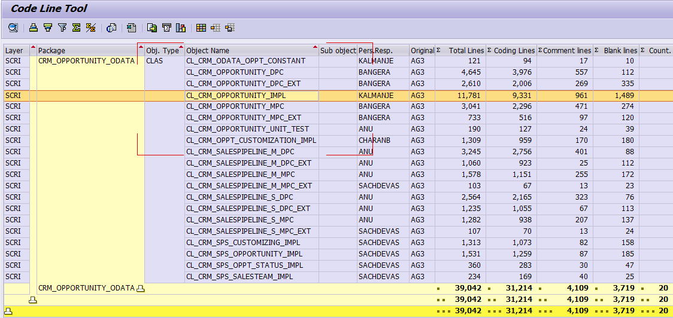
Task: Select the Original column header
Action: (422, 51)
